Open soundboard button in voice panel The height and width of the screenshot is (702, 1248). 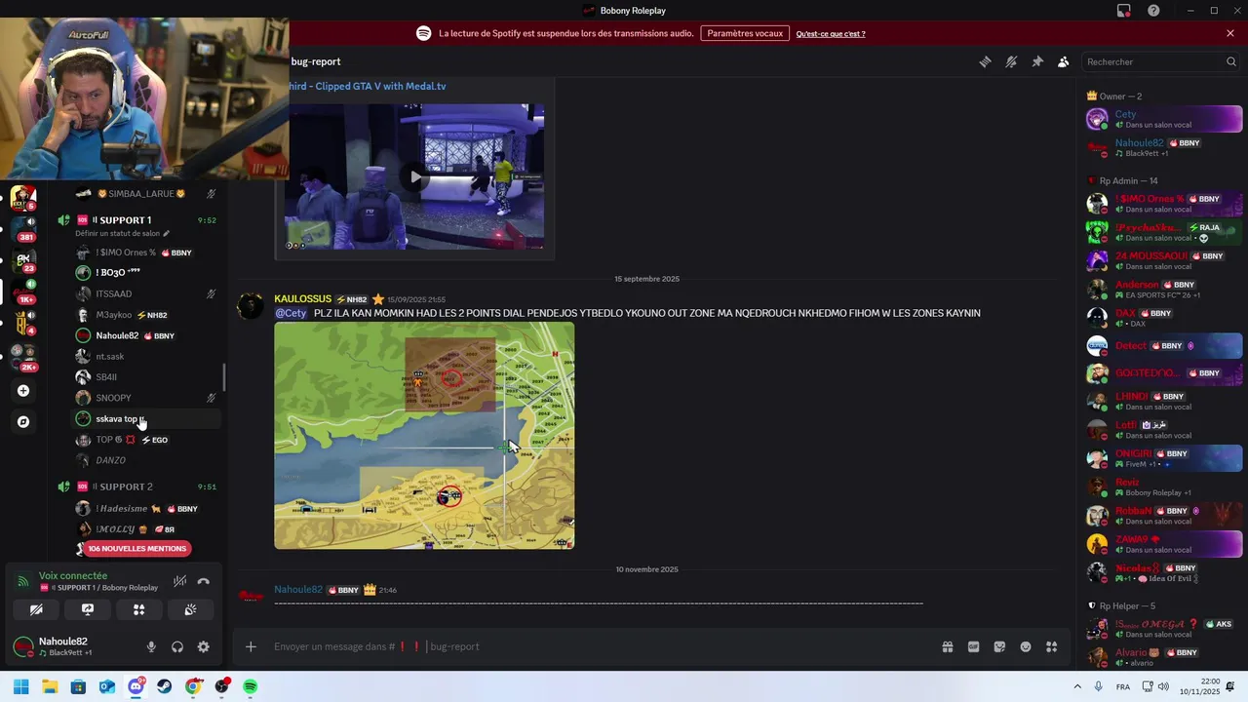tap(190, 609)
